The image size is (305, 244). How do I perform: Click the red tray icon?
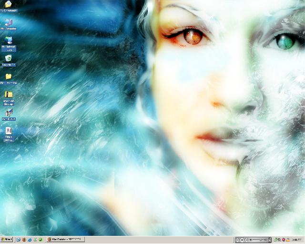click(284, 240)
